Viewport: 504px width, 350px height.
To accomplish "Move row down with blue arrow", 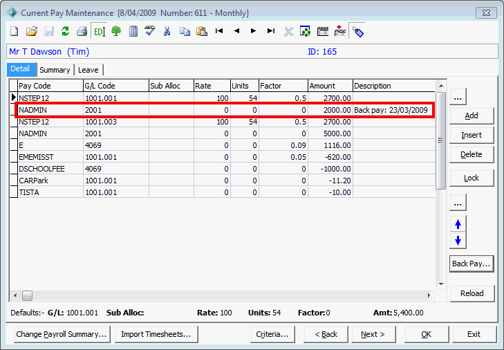I will point(458,240).
